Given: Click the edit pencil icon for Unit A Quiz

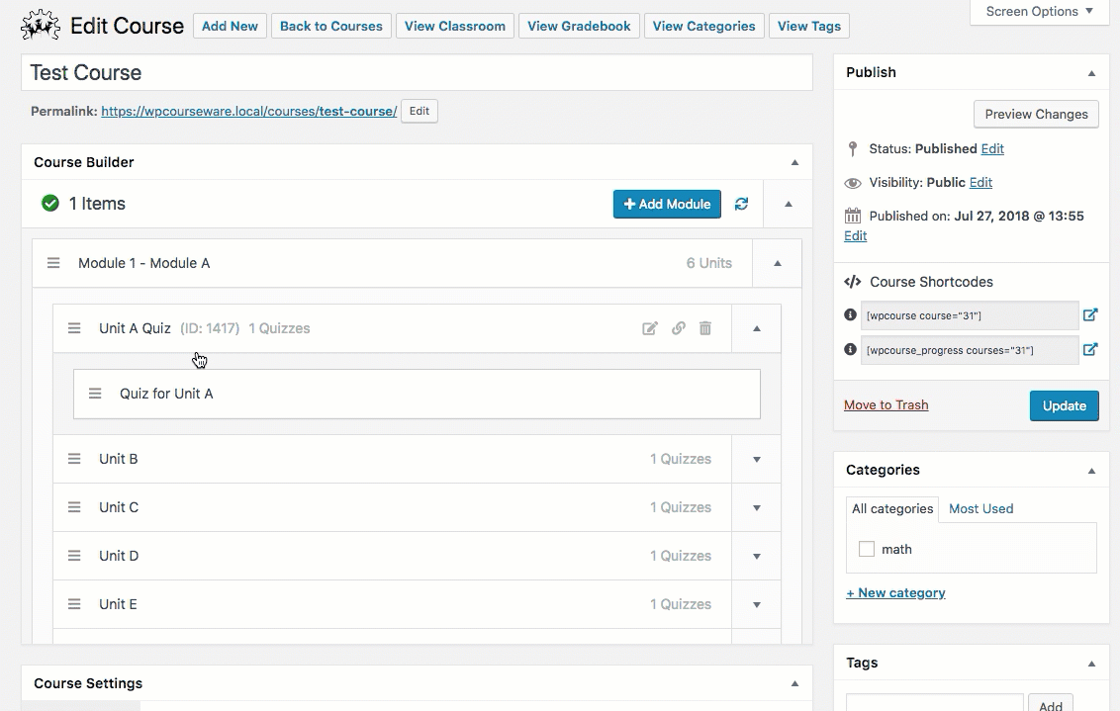Looking at the screenshot, I should (x=649, y=328).
